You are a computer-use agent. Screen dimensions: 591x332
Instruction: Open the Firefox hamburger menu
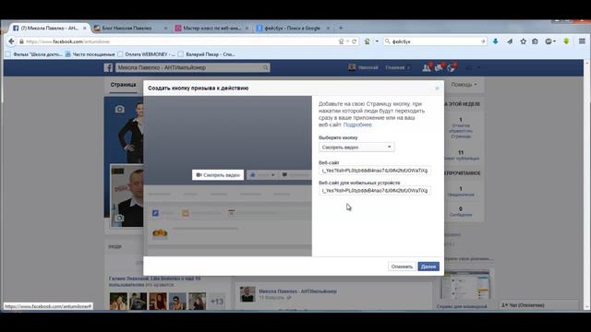[582, 41]
